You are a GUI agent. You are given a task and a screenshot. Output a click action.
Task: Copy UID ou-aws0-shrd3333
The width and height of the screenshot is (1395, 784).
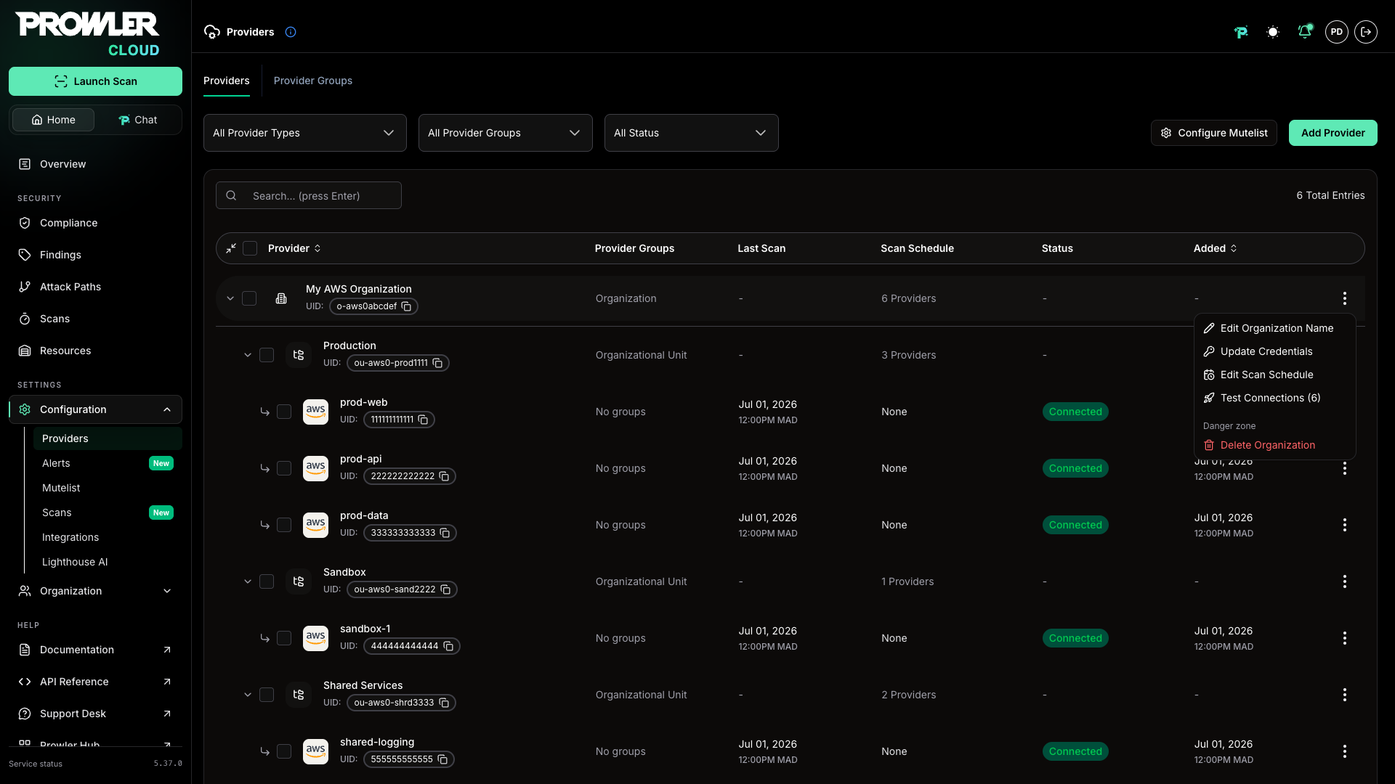click(x=444, y=703)
